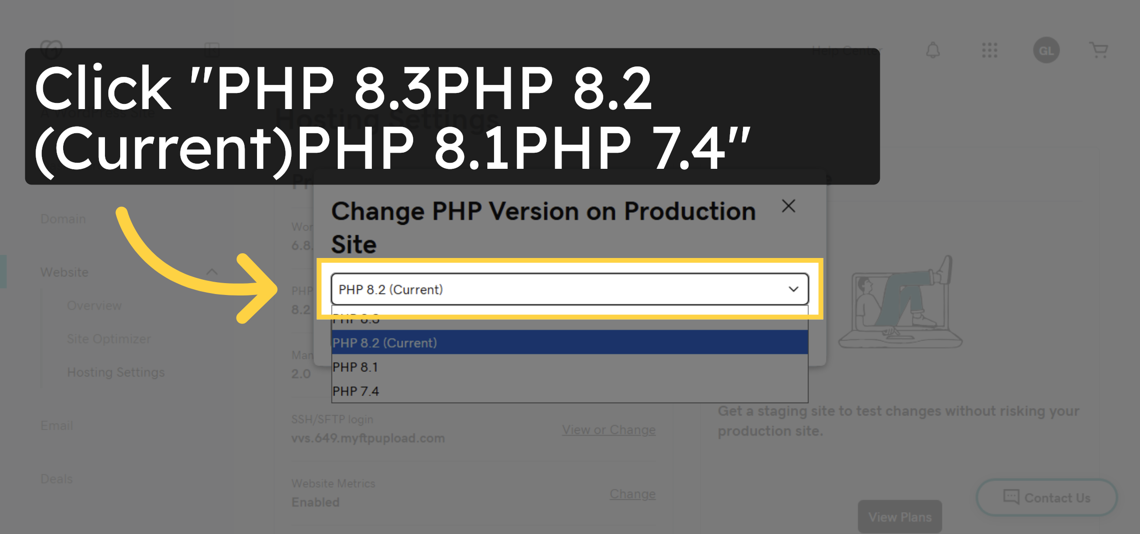The height and width of the screenshot is (534, 1140).
Task: Collapse the Website section in the sidebar
Action: tap(212, 271)
